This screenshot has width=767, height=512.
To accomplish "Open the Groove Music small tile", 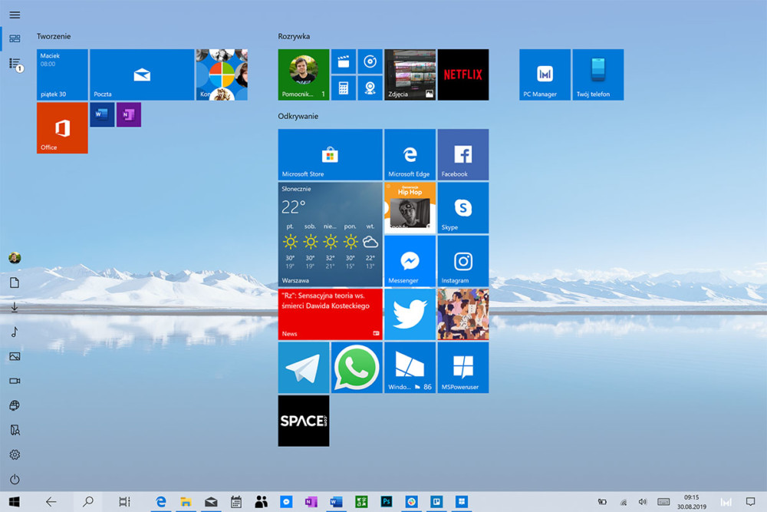I will point(370,61).
